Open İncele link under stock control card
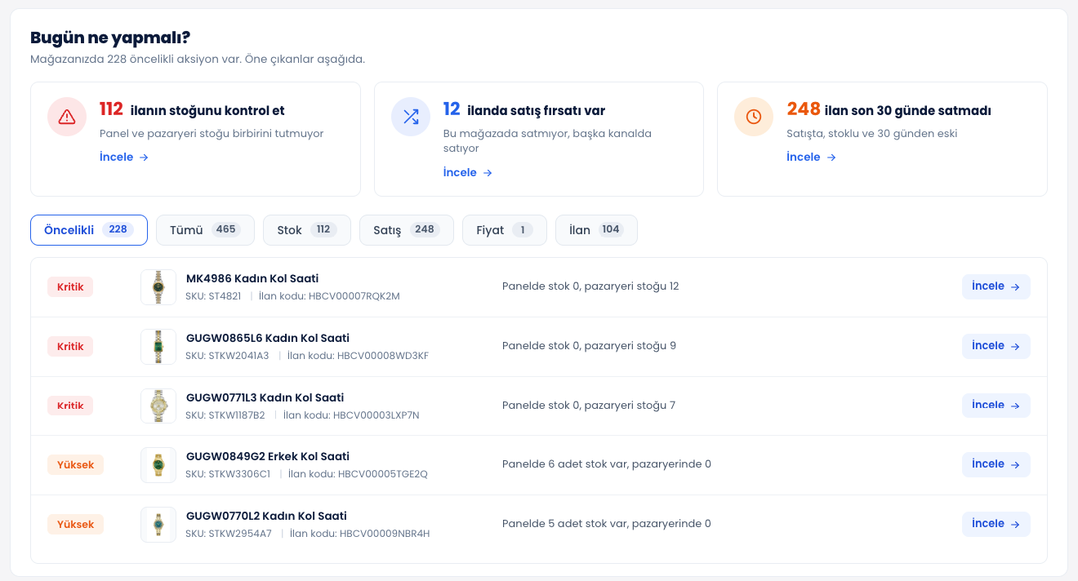Screen dimensions: 1078x581 (124, 157)
